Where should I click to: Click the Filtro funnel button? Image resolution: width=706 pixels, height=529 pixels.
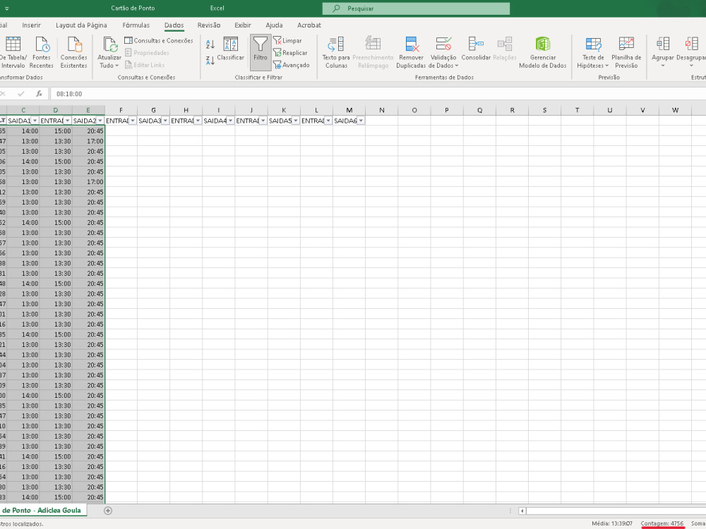click(x=261, y=52)
